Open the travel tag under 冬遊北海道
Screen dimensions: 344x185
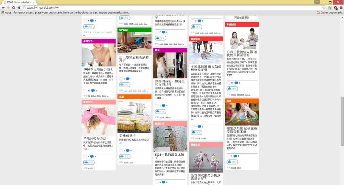click(203, 139)
